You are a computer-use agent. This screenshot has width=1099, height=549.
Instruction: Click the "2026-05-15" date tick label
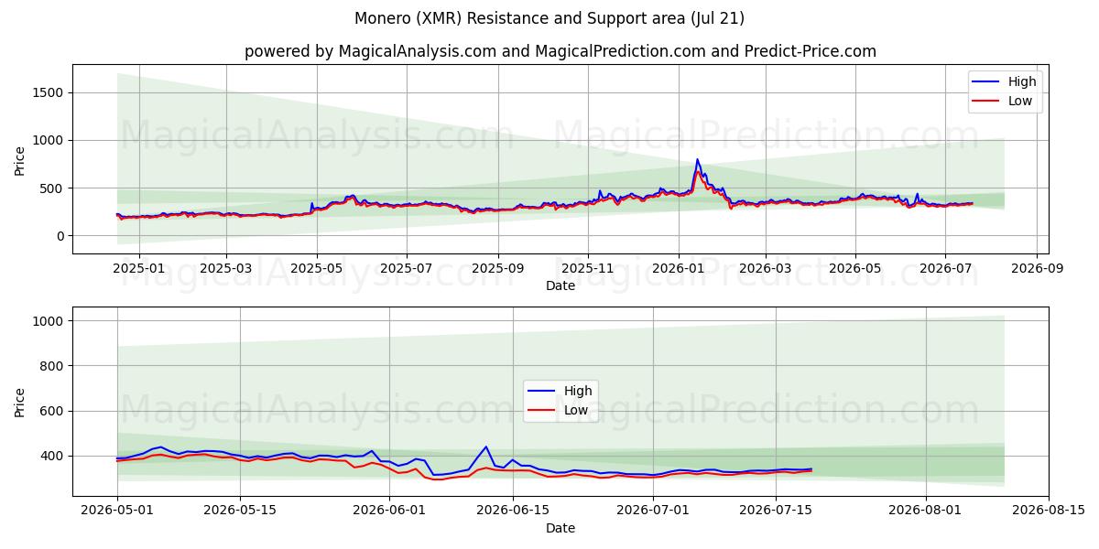pos(240,511)
